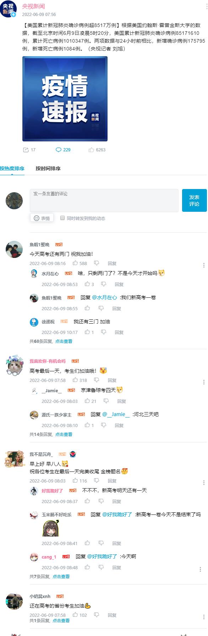
Task: Like 小奶昊xnh's comment with 102 likes
Action: click(x=75, y=615)
